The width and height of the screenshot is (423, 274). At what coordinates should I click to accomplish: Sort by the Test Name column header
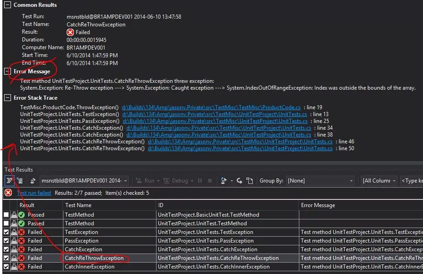point(109,205)
